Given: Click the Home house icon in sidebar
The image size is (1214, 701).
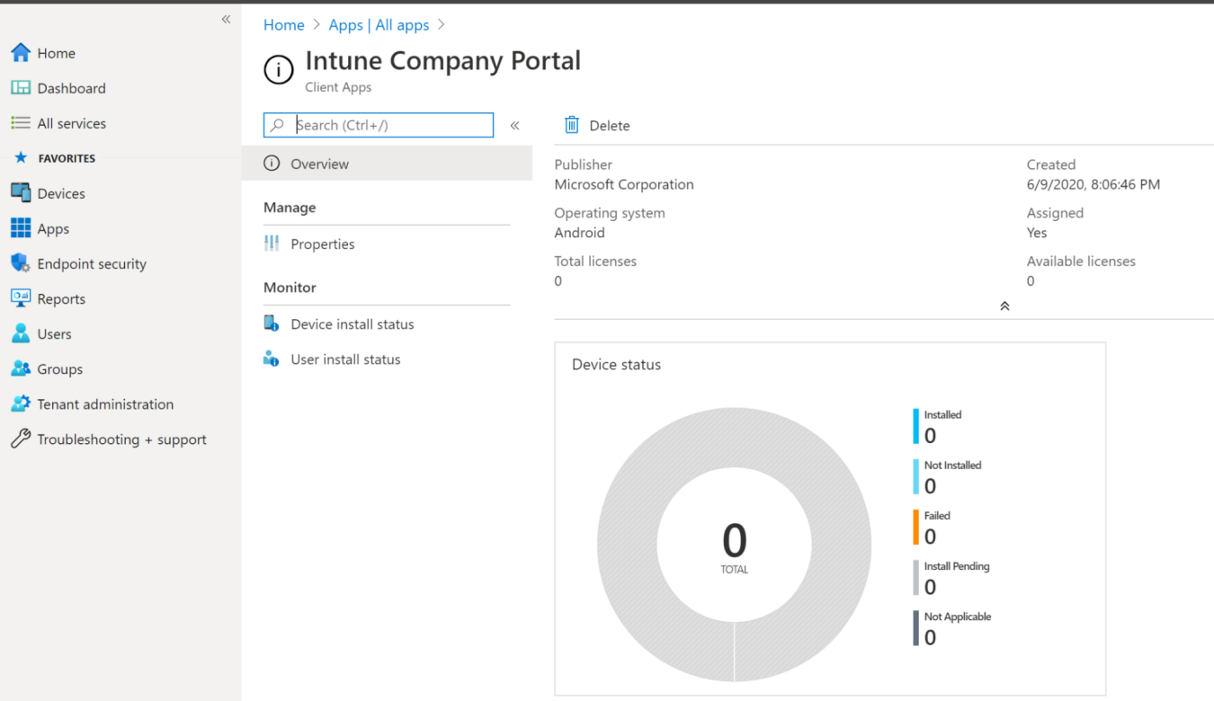Looking at the screenshot, I should coord(21,53).
